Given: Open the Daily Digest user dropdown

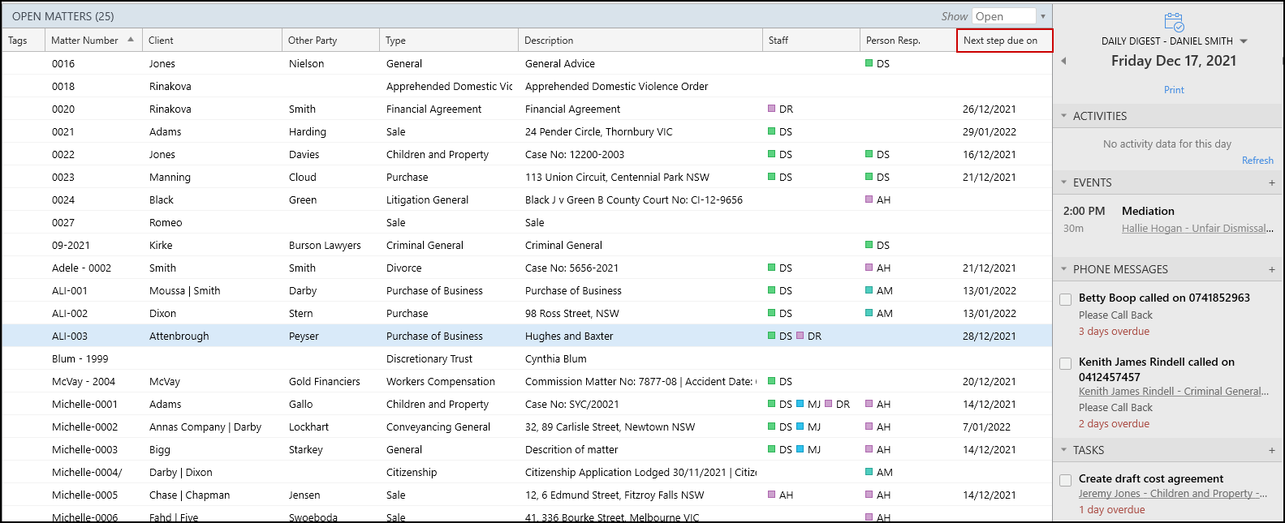Looking at the screenshot, I should (1244, 41).
